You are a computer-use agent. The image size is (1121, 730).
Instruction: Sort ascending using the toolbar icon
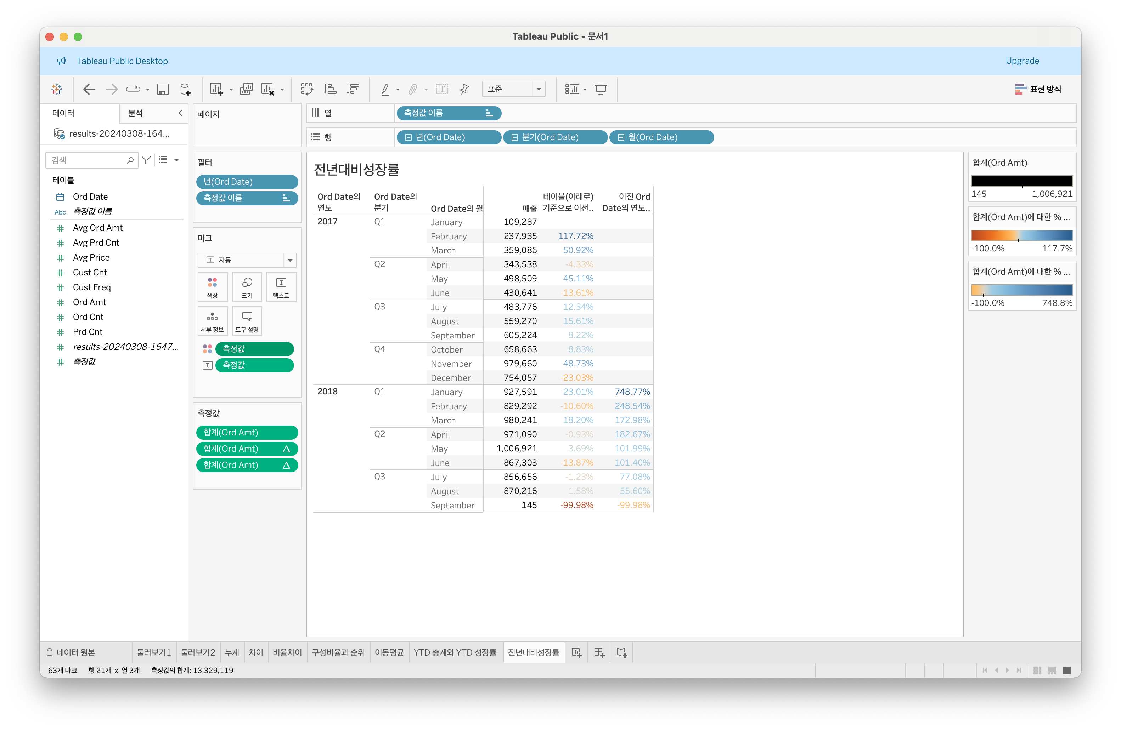click(330, 89)
